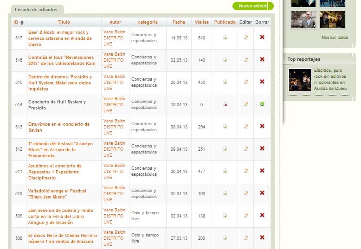Open the night street sidebar thumbnail
Viewport: 361px width, 249px height.
pos(332,20)
